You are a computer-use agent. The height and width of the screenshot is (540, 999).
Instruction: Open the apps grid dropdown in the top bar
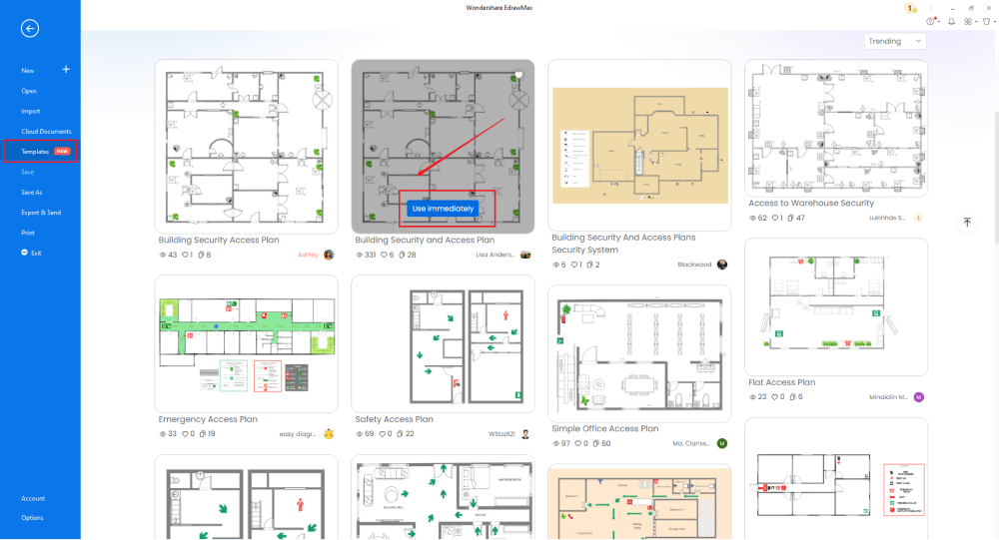click(x=969, y=21)
